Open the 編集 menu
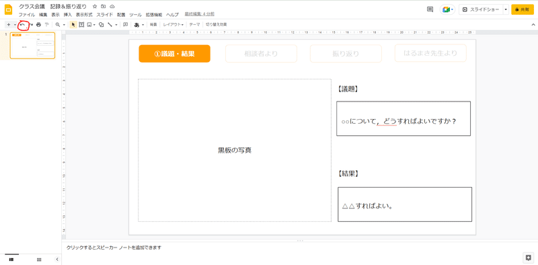The image size is (538, 265). [x=43, y=15]
